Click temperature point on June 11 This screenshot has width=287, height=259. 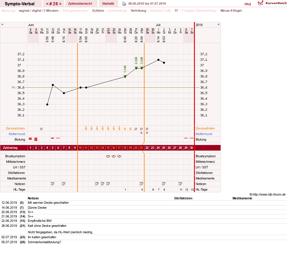click(x=47, y=104)
